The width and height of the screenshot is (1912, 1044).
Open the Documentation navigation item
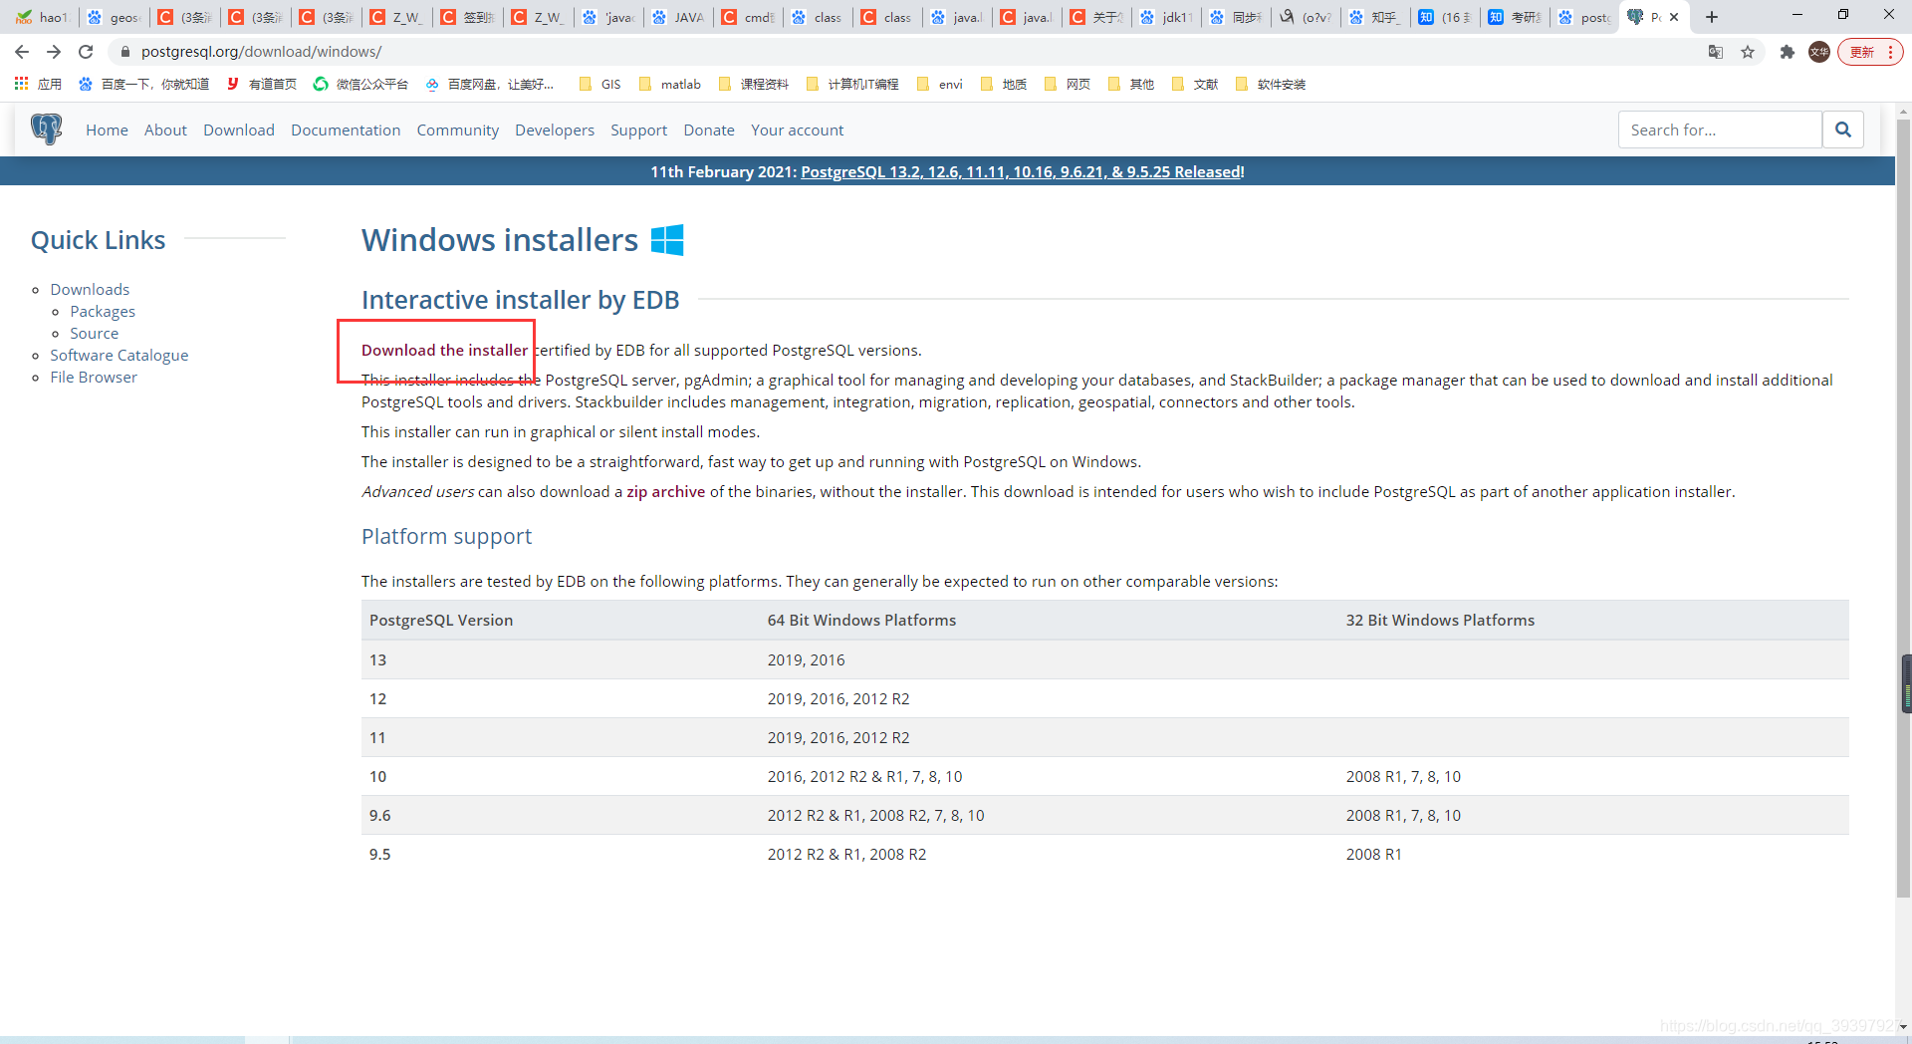(346, 130)
